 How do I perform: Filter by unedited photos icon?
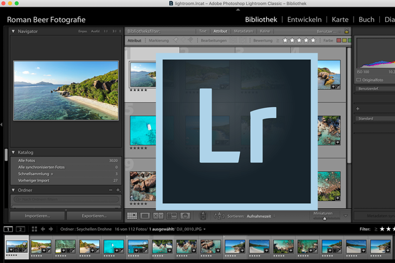(243, 40)
